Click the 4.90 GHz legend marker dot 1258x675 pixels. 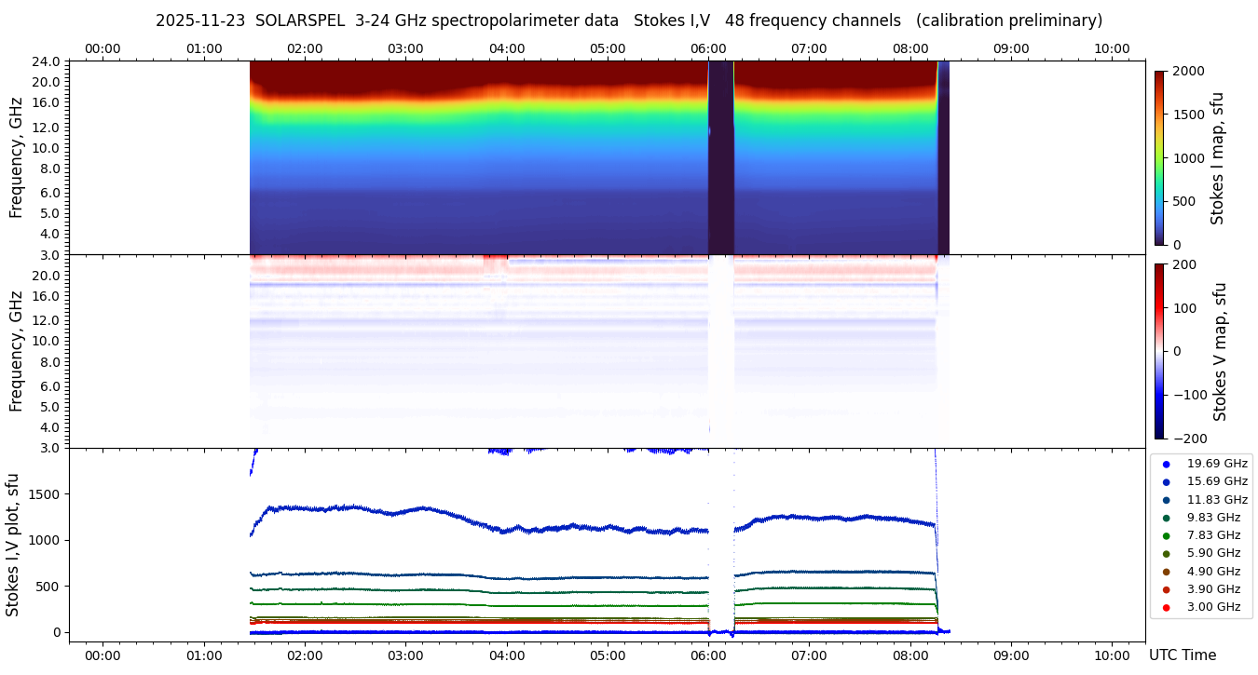point(1166,572)
